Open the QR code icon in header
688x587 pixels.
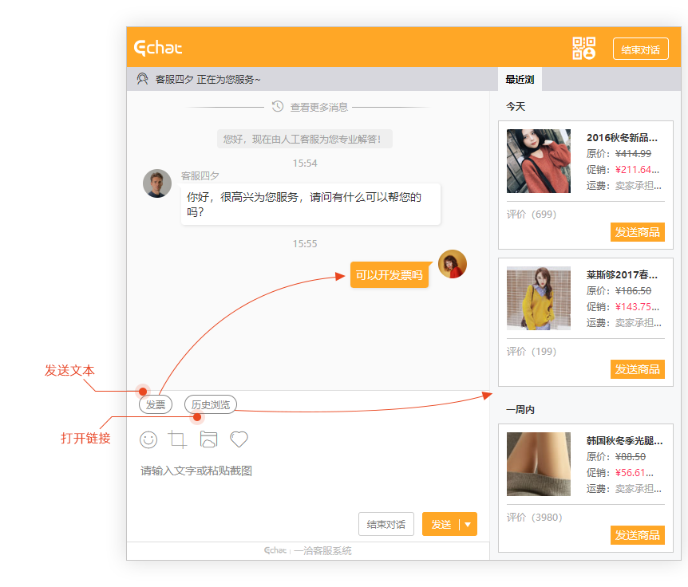584,49
